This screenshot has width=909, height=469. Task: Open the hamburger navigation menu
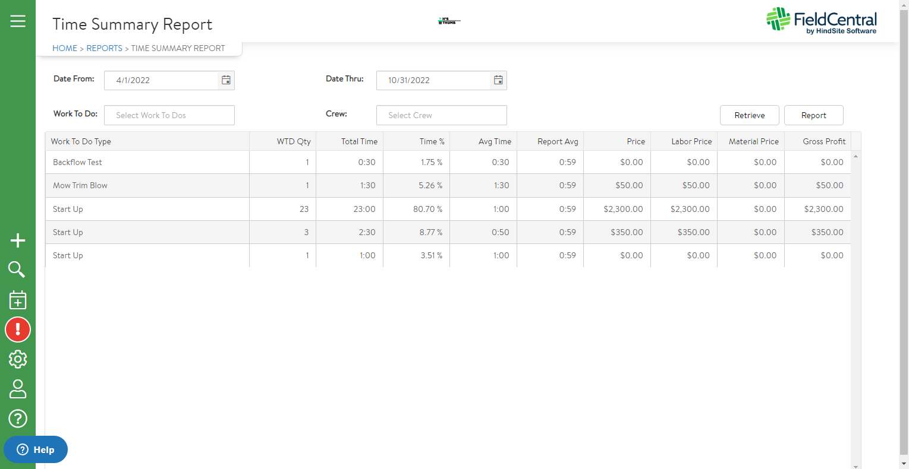click(x=18, y=20)
